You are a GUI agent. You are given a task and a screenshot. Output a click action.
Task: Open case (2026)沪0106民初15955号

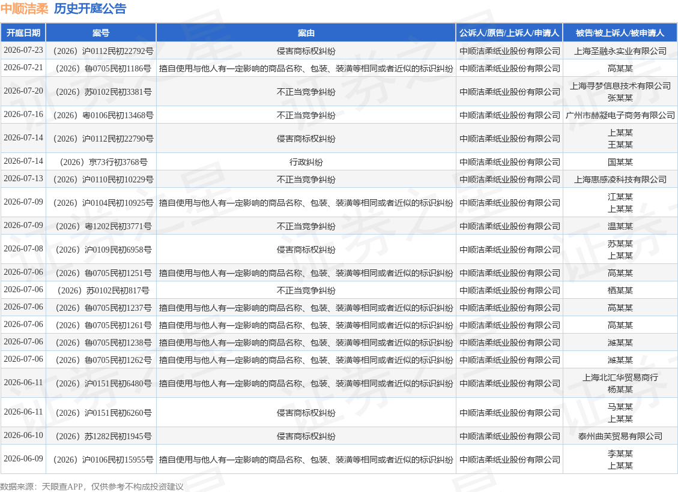(103, 460)
